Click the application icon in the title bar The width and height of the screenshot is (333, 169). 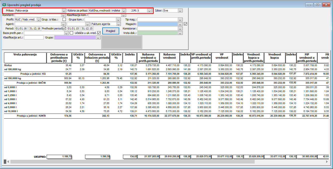pos(4,5)
